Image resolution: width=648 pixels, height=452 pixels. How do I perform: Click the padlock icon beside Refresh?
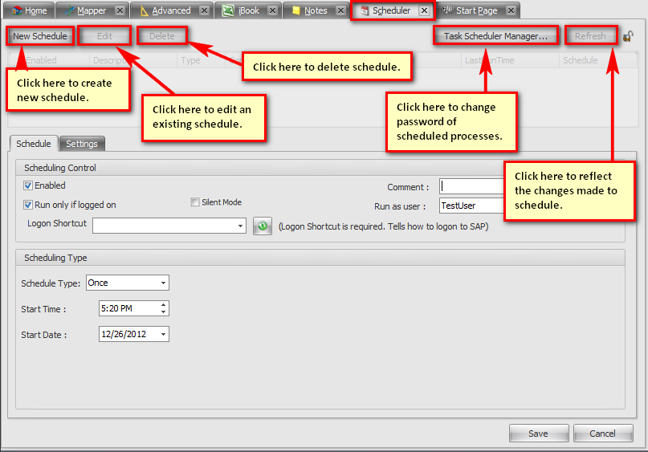point(628,36)
